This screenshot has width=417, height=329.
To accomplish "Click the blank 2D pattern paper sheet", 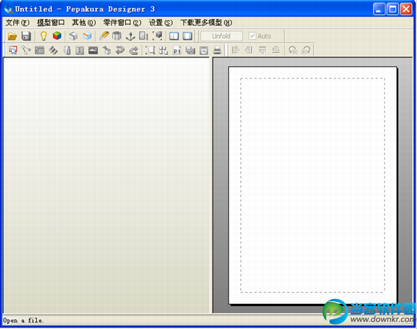I will click(x=313, y=185).
